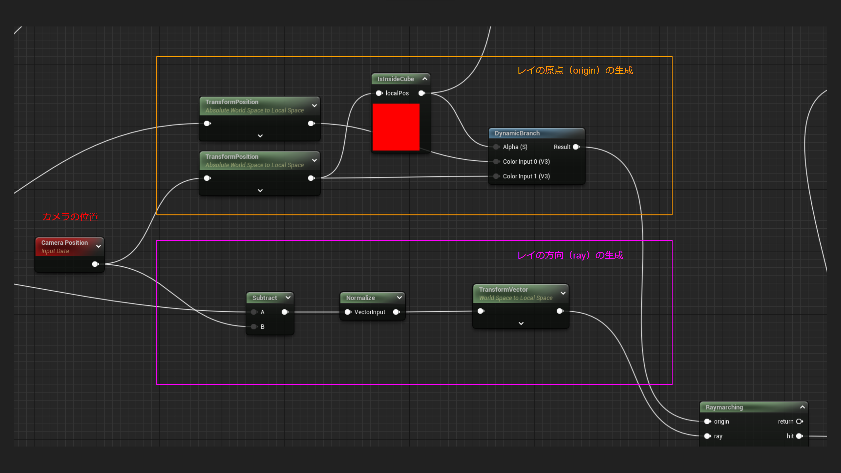
Task: Open Normalize node header chevron
Action: (x=399, y=298)
